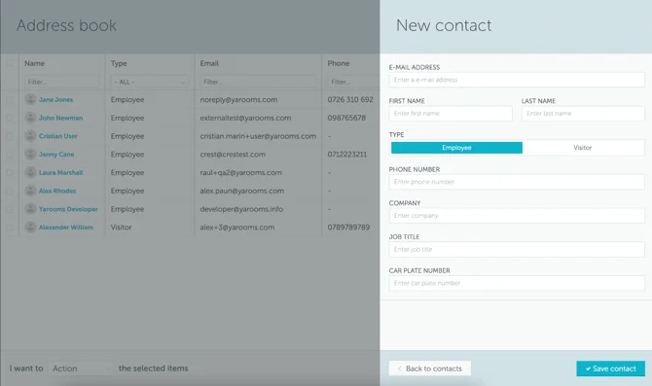Click the Name column header
Screen dimensions: 652x386
(x=34, y=63)
